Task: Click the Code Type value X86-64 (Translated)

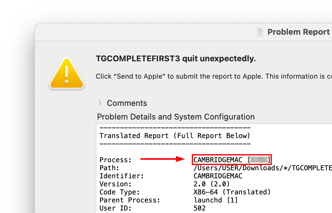Action: pyautogui.click(x=232, y=192)
